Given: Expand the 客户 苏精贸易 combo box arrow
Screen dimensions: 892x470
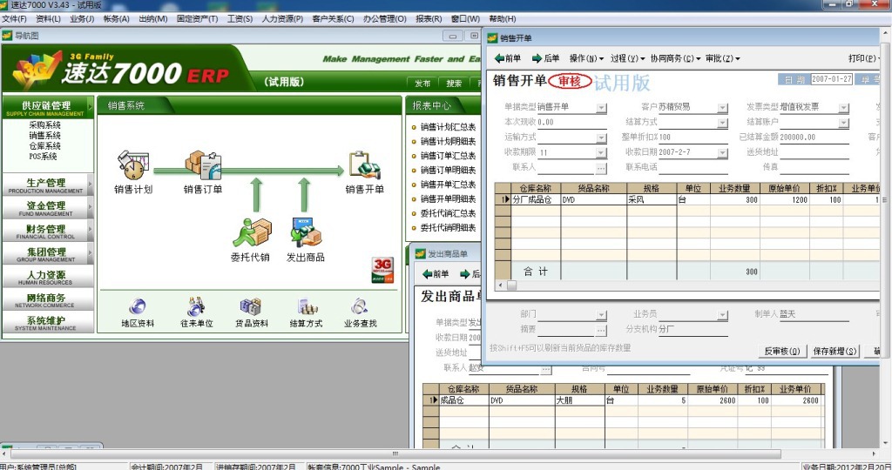Looking at the screenshot, I should pos(722,108).
